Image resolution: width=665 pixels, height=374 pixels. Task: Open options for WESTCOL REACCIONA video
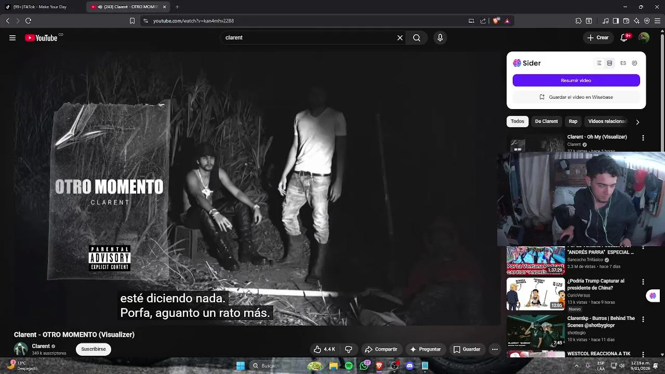coord(643,354)
